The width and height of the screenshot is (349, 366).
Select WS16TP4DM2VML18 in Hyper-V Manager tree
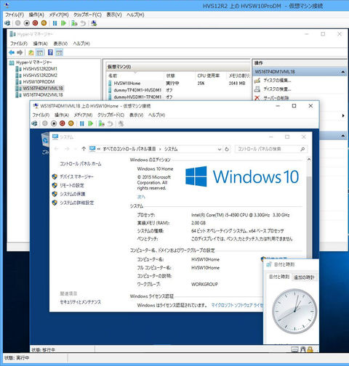pyautogui.click(x=43, y=95)
